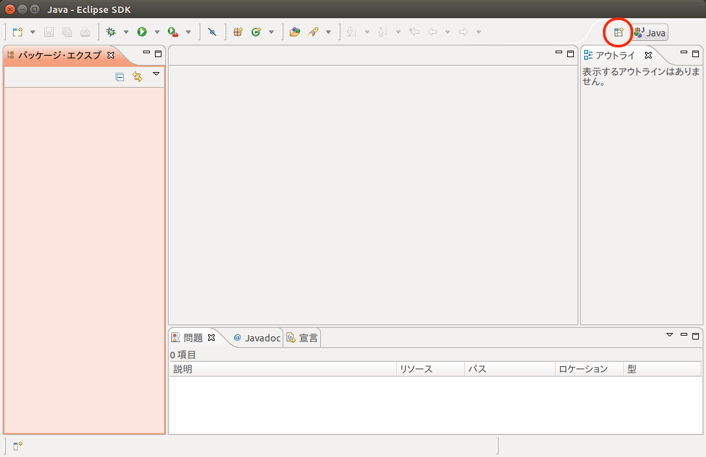Expand the Back history dropdown
The width and height of the screenshot is (706, 457).
coord(447,32)
